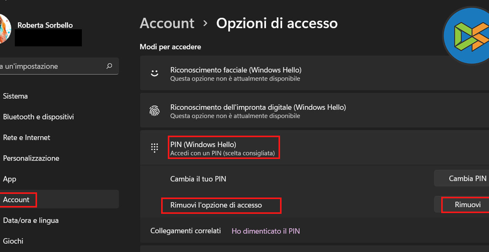The width and height of the screenshot is (489, 252).
Task: Open Data/ora e lingua settings
Action: [31, 220]
